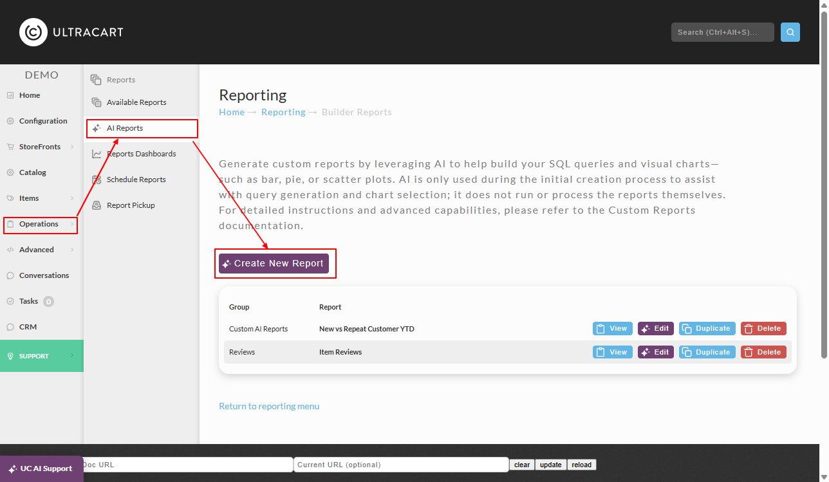Expand the Advanced menu chevron
Image resolution: width=829 pixels, height=482 pixels.
point(72,250)
